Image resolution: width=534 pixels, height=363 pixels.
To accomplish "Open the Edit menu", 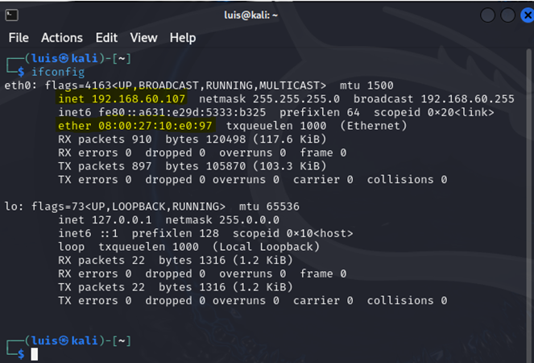I will (x=106, y=38).
